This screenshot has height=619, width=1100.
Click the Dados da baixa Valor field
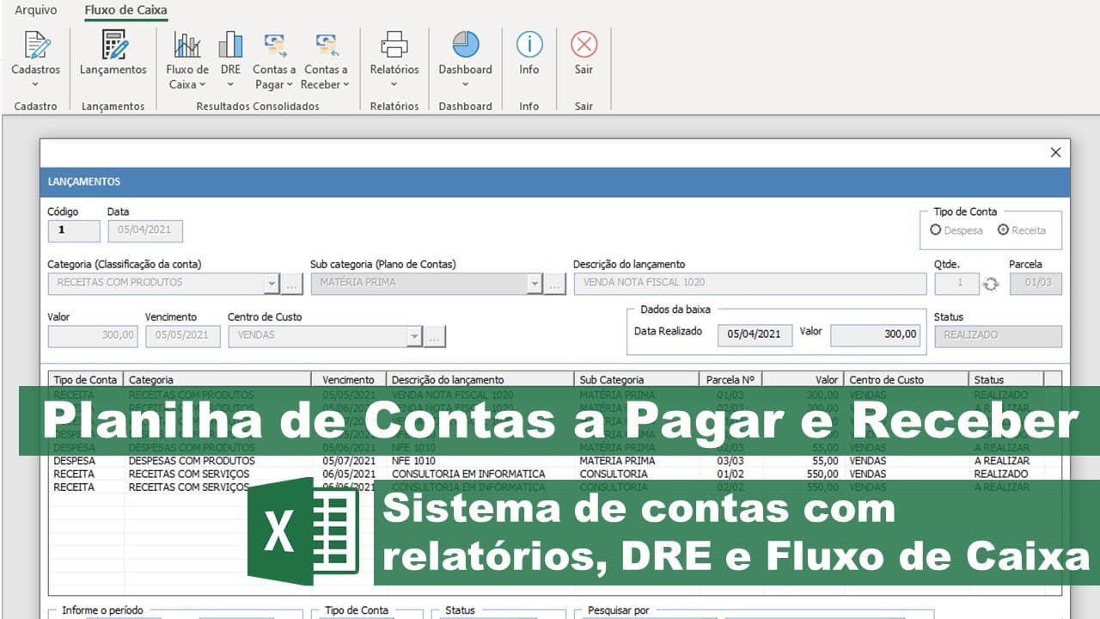(x=877, y=334)
